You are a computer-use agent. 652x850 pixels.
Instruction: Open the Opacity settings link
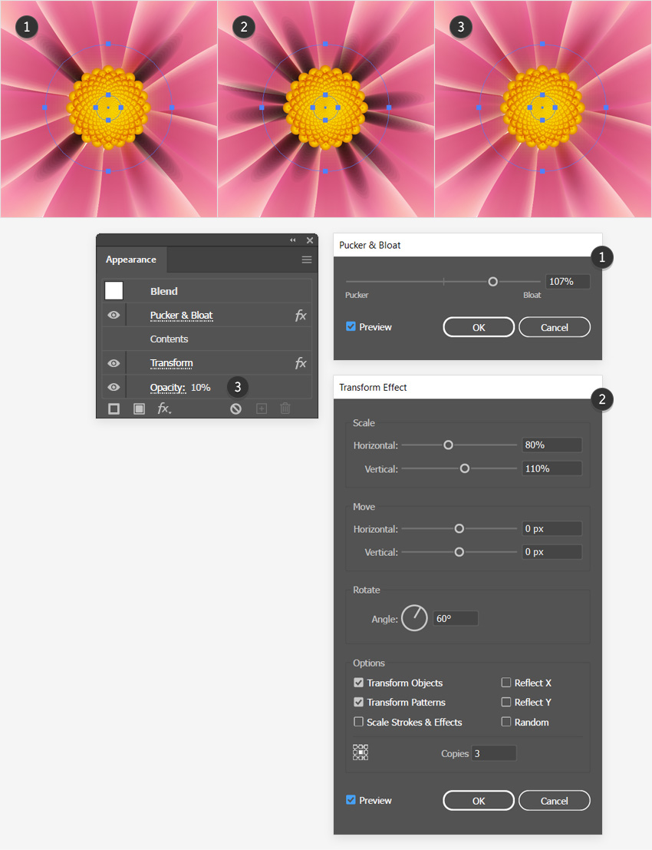tap(168, 388)
